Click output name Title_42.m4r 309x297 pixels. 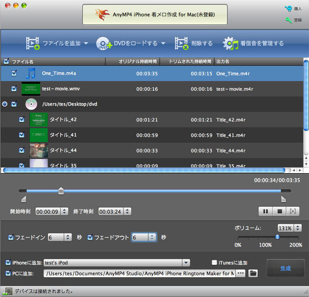[231, 120]
